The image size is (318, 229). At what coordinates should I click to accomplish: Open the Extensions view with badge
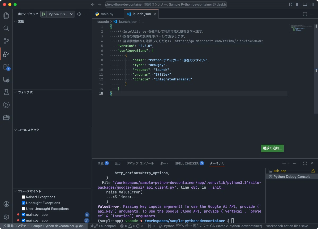click(6, 67)
